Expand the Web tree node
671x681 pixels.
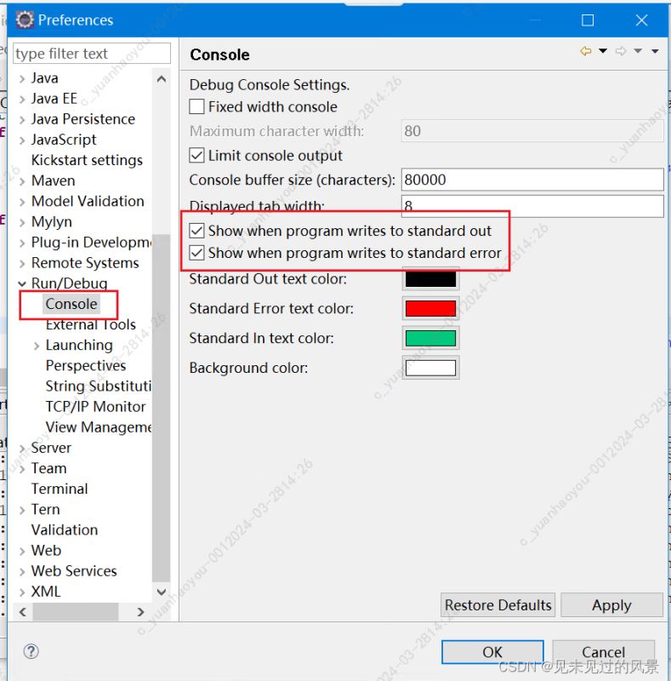tap(22, 551)
